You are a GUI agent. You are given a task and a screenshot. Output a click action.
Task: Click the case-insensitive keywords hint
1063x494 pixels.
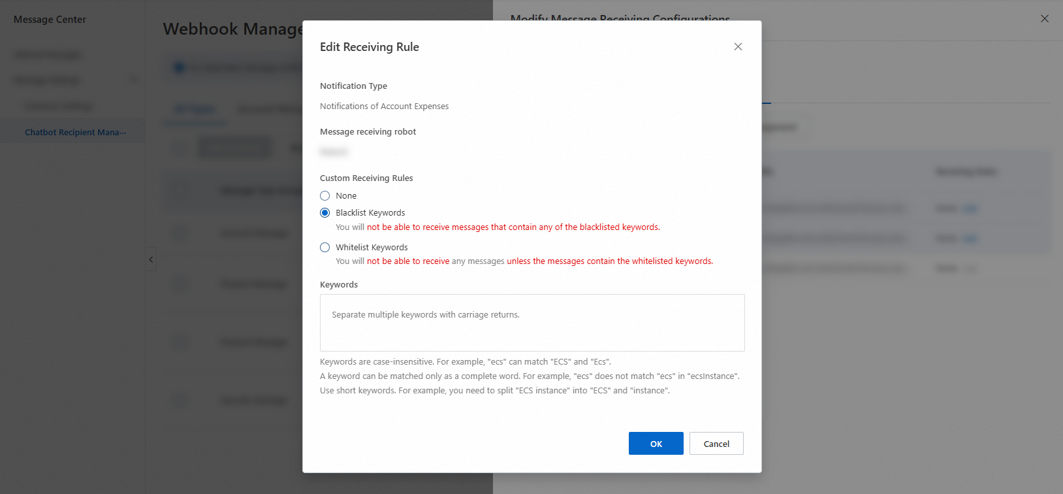(466, 361)
